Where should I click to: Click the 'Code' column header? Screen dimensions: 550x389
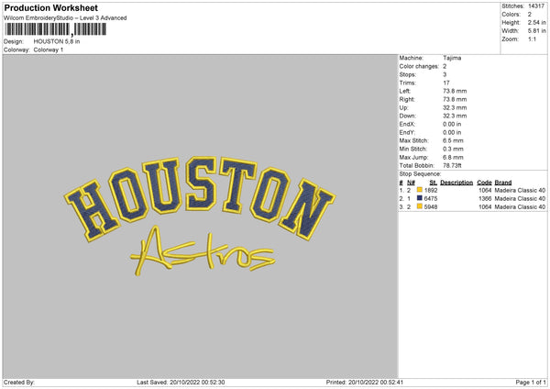[484, 183]
